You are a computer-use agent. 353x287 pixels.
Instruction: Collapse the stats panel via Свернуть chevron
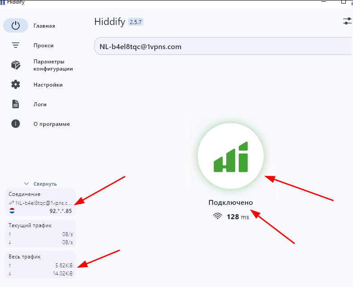pyautogui.click(x=26, y=183)
